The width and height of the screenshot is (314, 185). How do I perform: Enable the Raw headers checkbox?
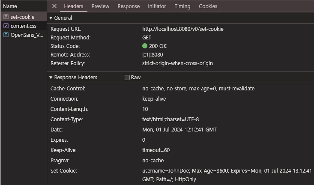point(127,78)
